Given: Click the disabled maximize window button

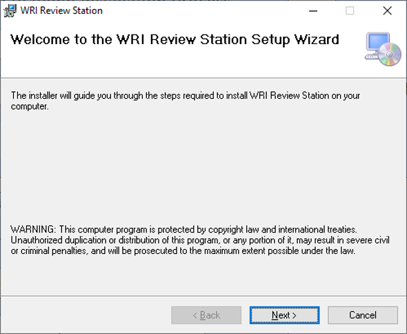Looking at the screenshot, I should (x=350, y=11).
